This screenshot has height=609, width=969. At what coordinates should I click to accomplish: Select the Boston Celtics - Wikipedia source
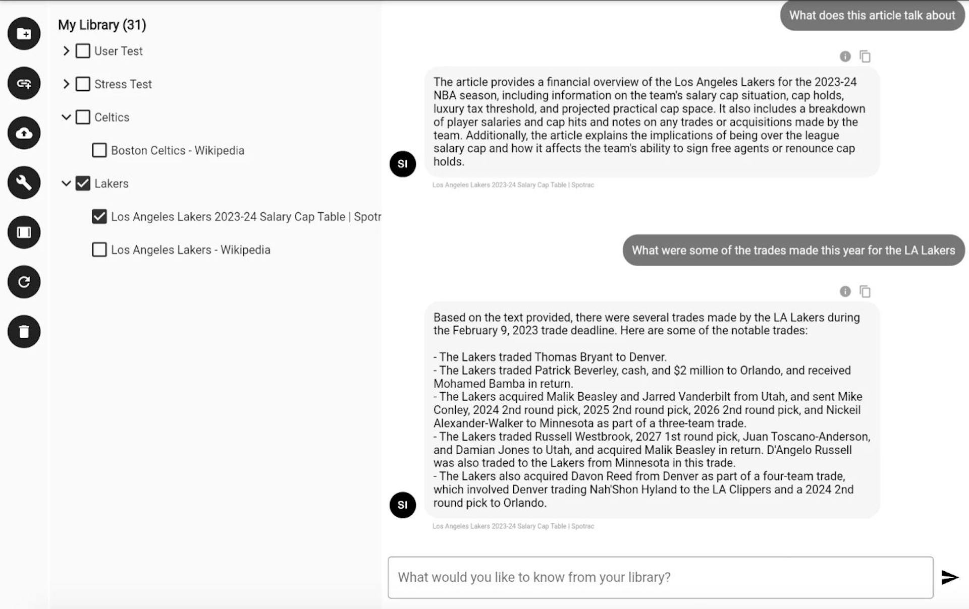[99, 150]
